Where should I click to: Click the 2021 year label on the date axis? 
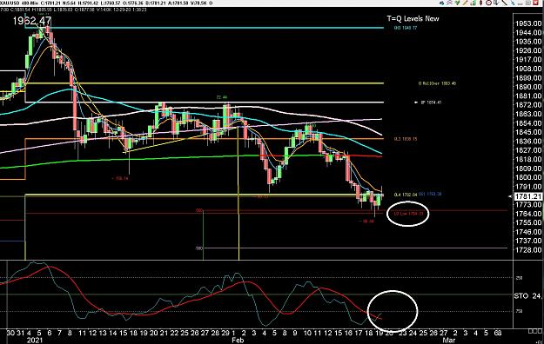coord(34,341)
